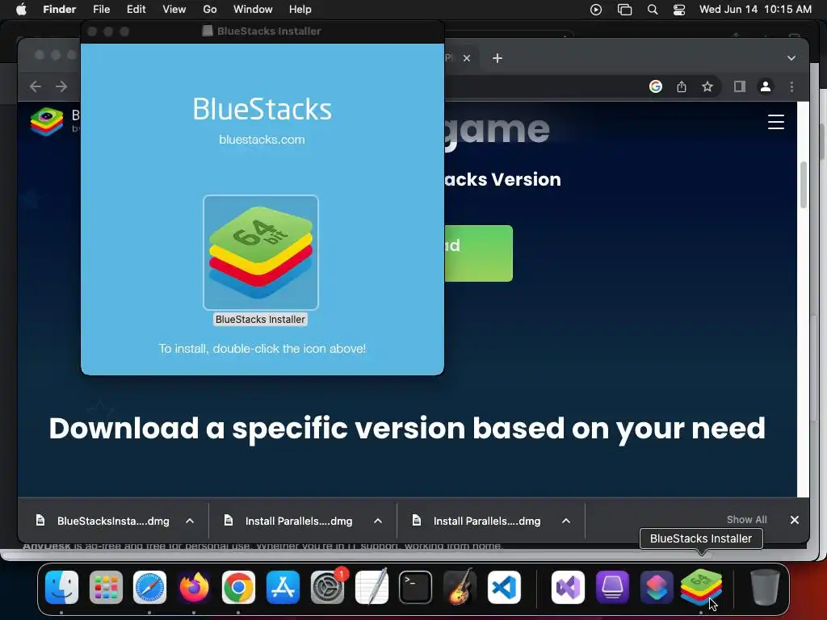
Task: Open the Help menu
Action: [300, 10]
